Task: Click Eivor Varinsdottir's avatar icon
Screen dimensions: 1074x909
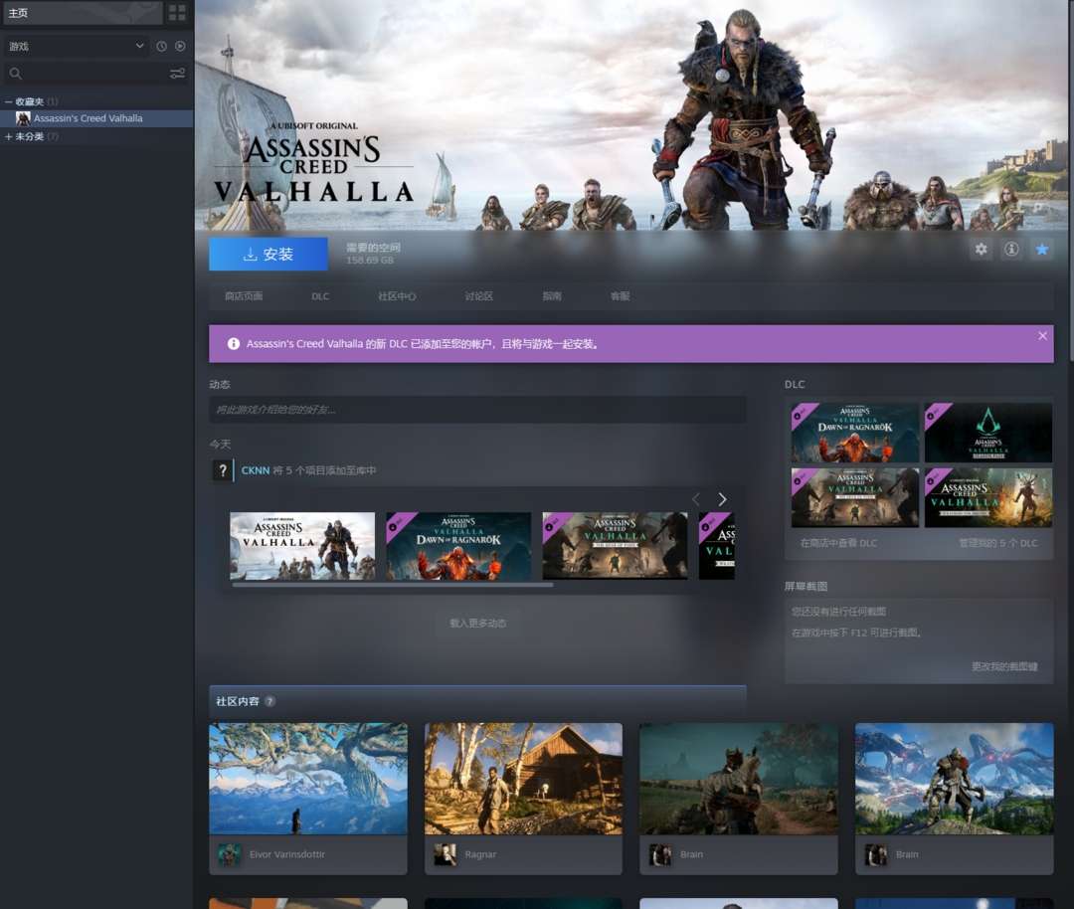Action: (229, 855)
